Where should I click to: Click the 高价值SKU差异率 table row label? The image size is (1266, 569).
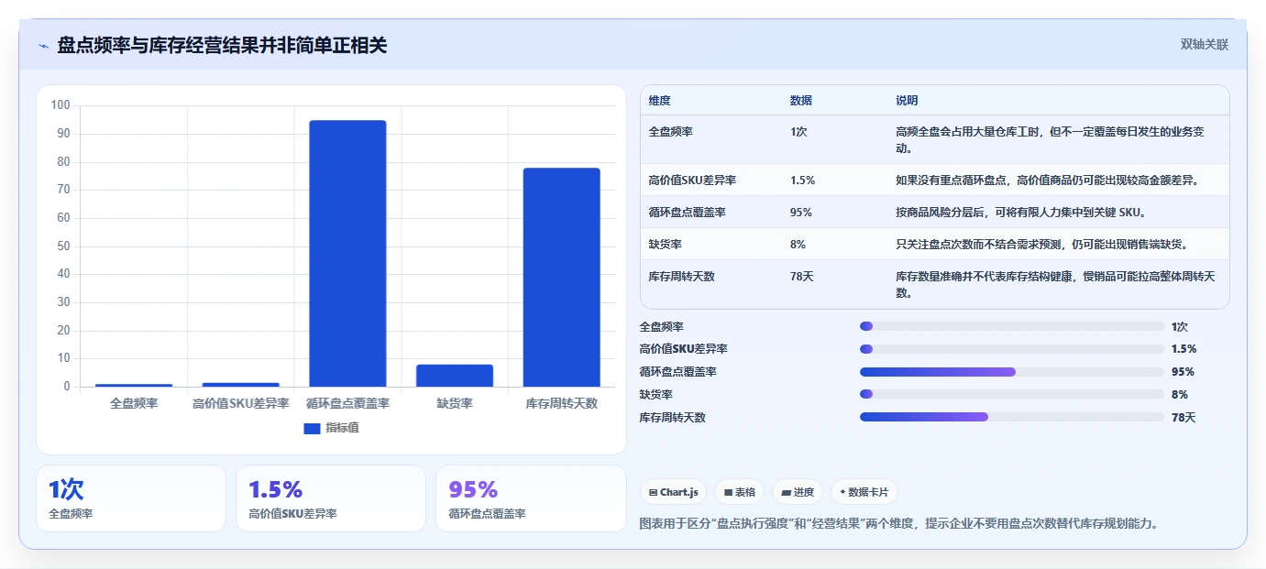click(x=692, y=181)
